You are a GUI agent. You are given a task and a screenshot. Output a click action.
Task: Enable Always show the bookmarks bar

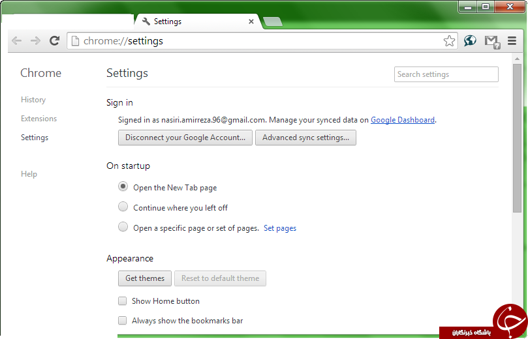tap(122, 321)
